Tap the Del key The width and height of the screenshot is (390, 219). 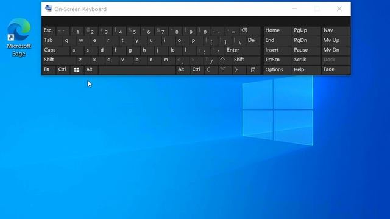[253, 41]
